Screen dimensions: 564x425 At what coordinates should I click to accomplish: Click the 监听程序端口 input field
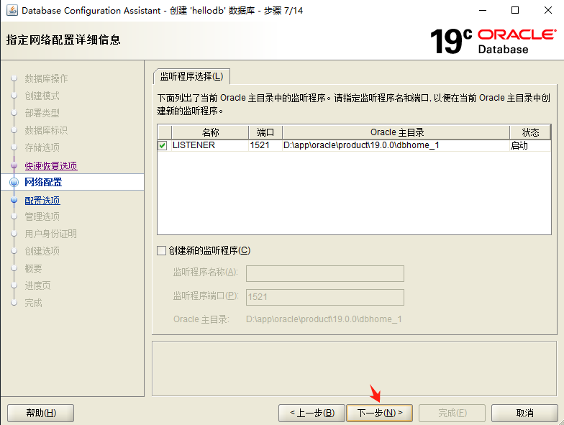(325, 297)
